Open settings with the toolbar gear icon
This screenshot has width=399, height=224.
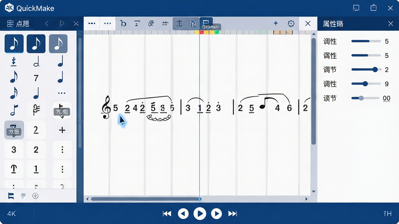(x=291, y=24)
